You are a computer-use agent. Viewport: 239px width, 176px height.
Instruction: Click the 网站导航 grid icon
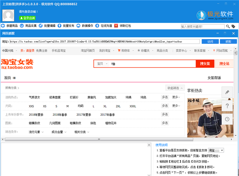coord(214,51)
